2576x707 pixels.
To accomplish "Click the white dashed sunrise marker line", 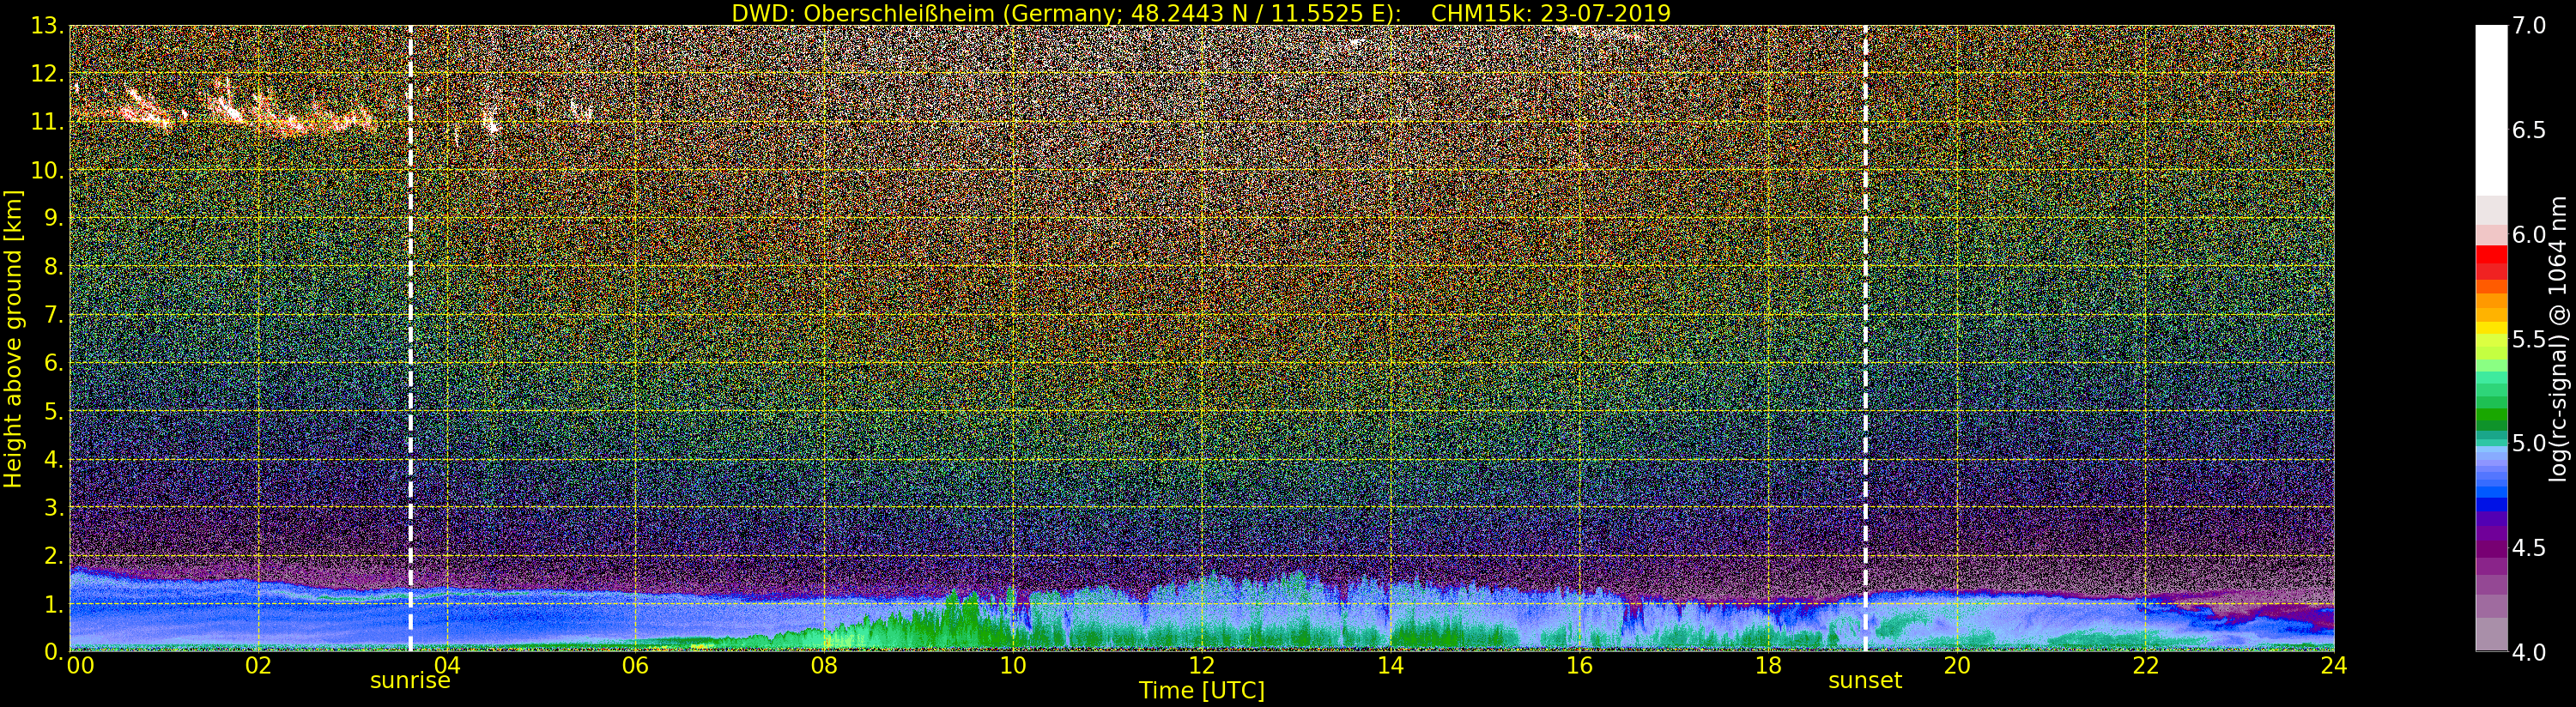I will 410,338.
